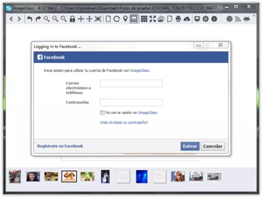
Task: Select the blue stage thumbnail
Action: click(142, 177)
